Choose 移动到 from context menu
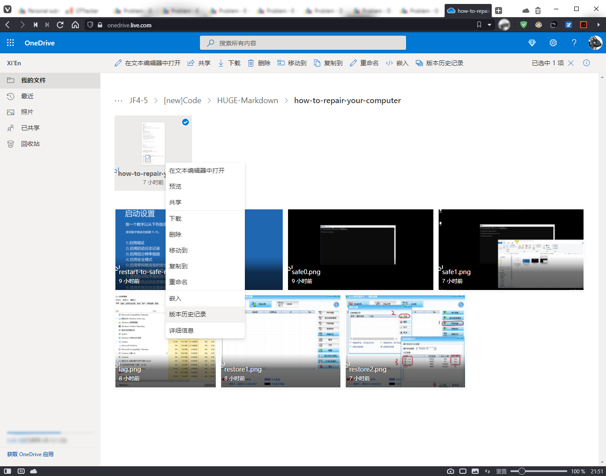606x476 pixels. 205,250
